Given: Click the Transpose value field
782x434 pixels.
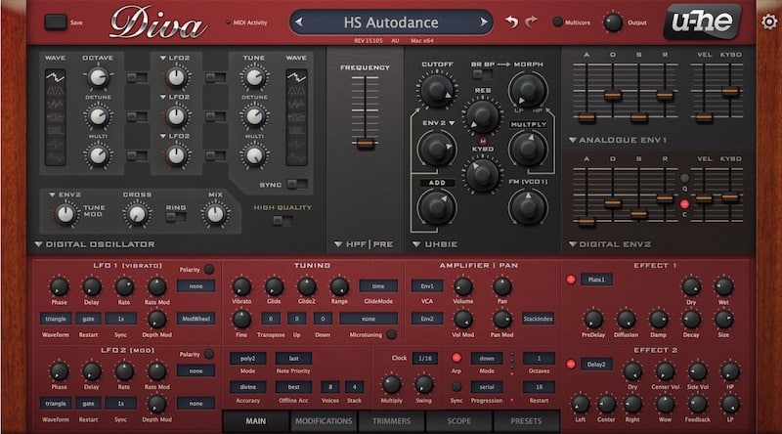Looking at the screenshot, I should [271, 319].
